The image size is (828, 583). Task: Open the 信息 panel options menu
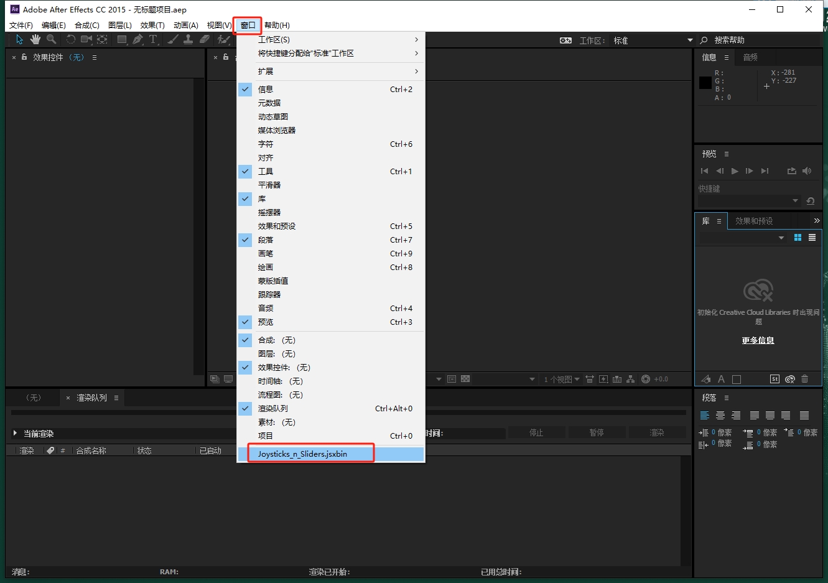point(726,57)
